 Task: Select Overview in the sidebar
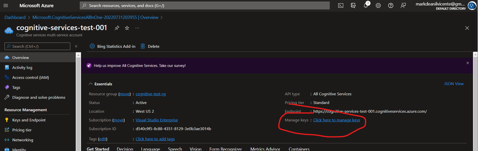[38, 57]
